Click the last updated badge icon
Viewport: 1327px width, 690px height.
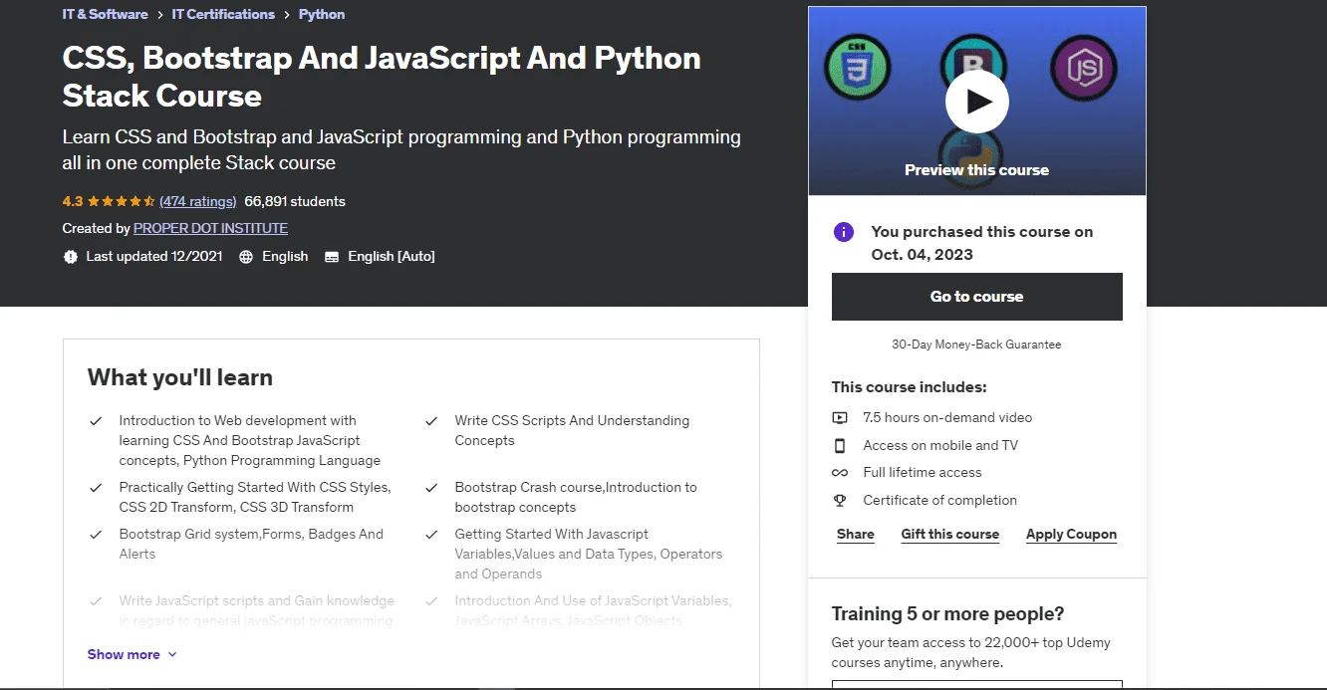pyautogui.click(x=70, y=257)
